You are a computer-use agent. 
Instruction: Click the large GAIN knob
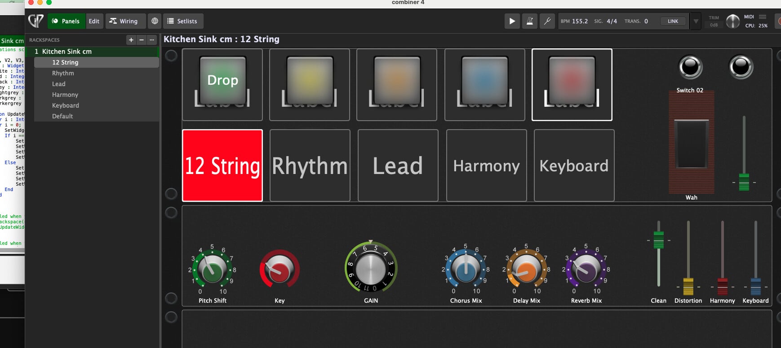click(371, 268)
